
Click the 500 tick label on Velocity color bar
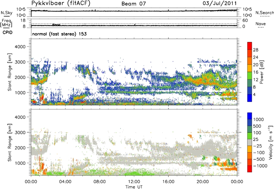[x=257, y=126]
